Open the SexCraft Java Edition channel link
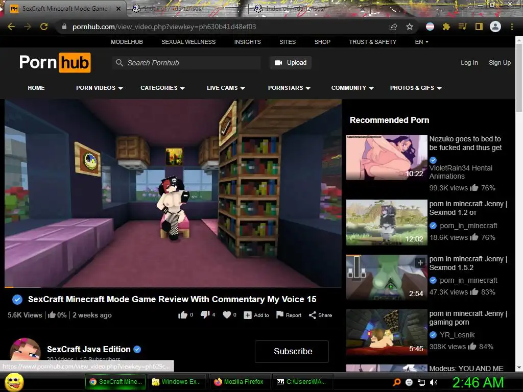This screenshot has width=523, height=392. 89,349
